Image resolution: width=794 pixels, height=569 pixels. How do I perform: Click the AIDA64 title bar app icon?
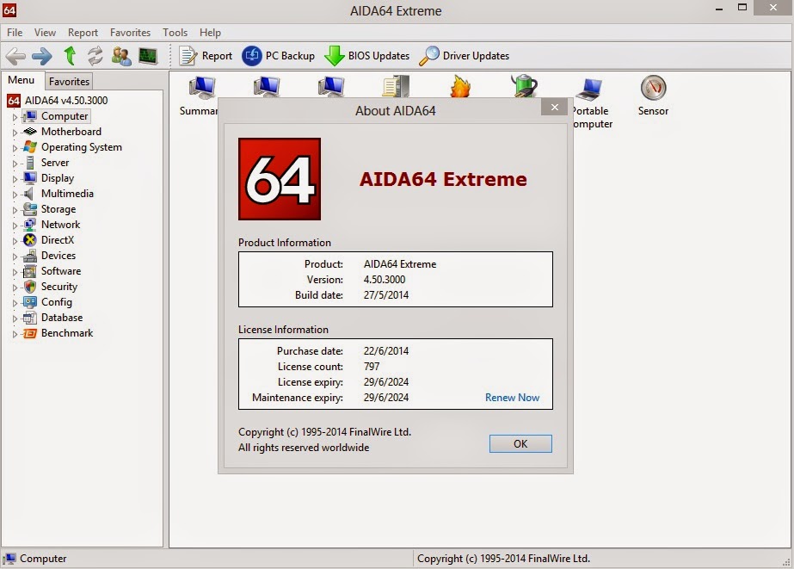pyautogui.click(x=9, y=9)
